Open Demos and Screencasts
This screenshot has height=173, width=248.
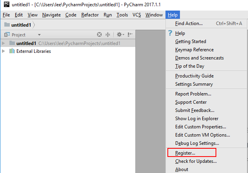(207, 58)
